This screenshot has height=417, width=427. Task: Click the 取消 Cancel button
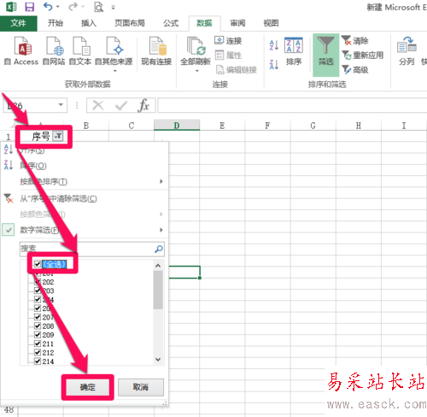tap(141, 387)
